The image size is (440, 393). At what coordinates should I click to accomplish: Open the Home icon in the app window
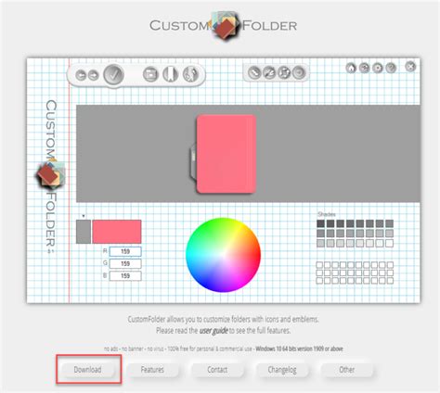tap(351, 68)
